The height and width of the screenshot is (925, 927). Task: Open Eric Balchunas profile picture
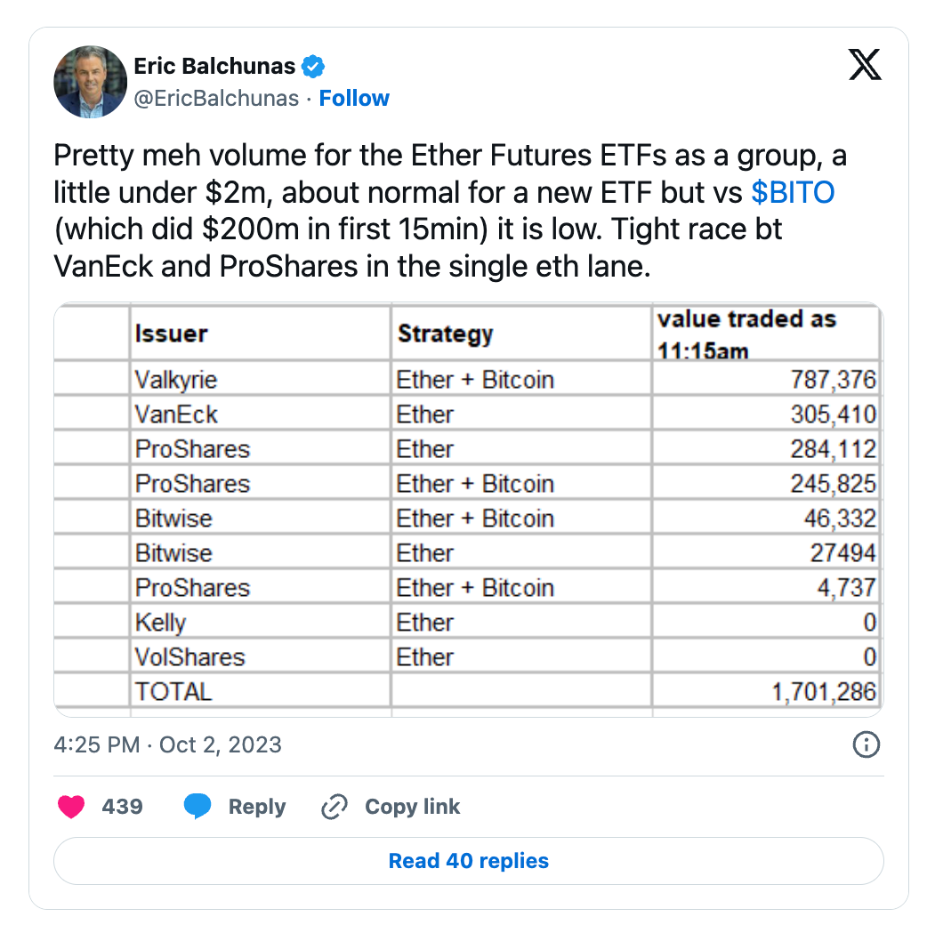pyautogui.click(x=91, y=82)
